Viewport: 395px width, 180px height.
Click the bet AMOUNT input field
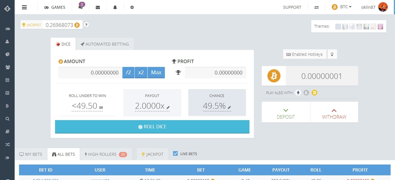tap(90, 73)
